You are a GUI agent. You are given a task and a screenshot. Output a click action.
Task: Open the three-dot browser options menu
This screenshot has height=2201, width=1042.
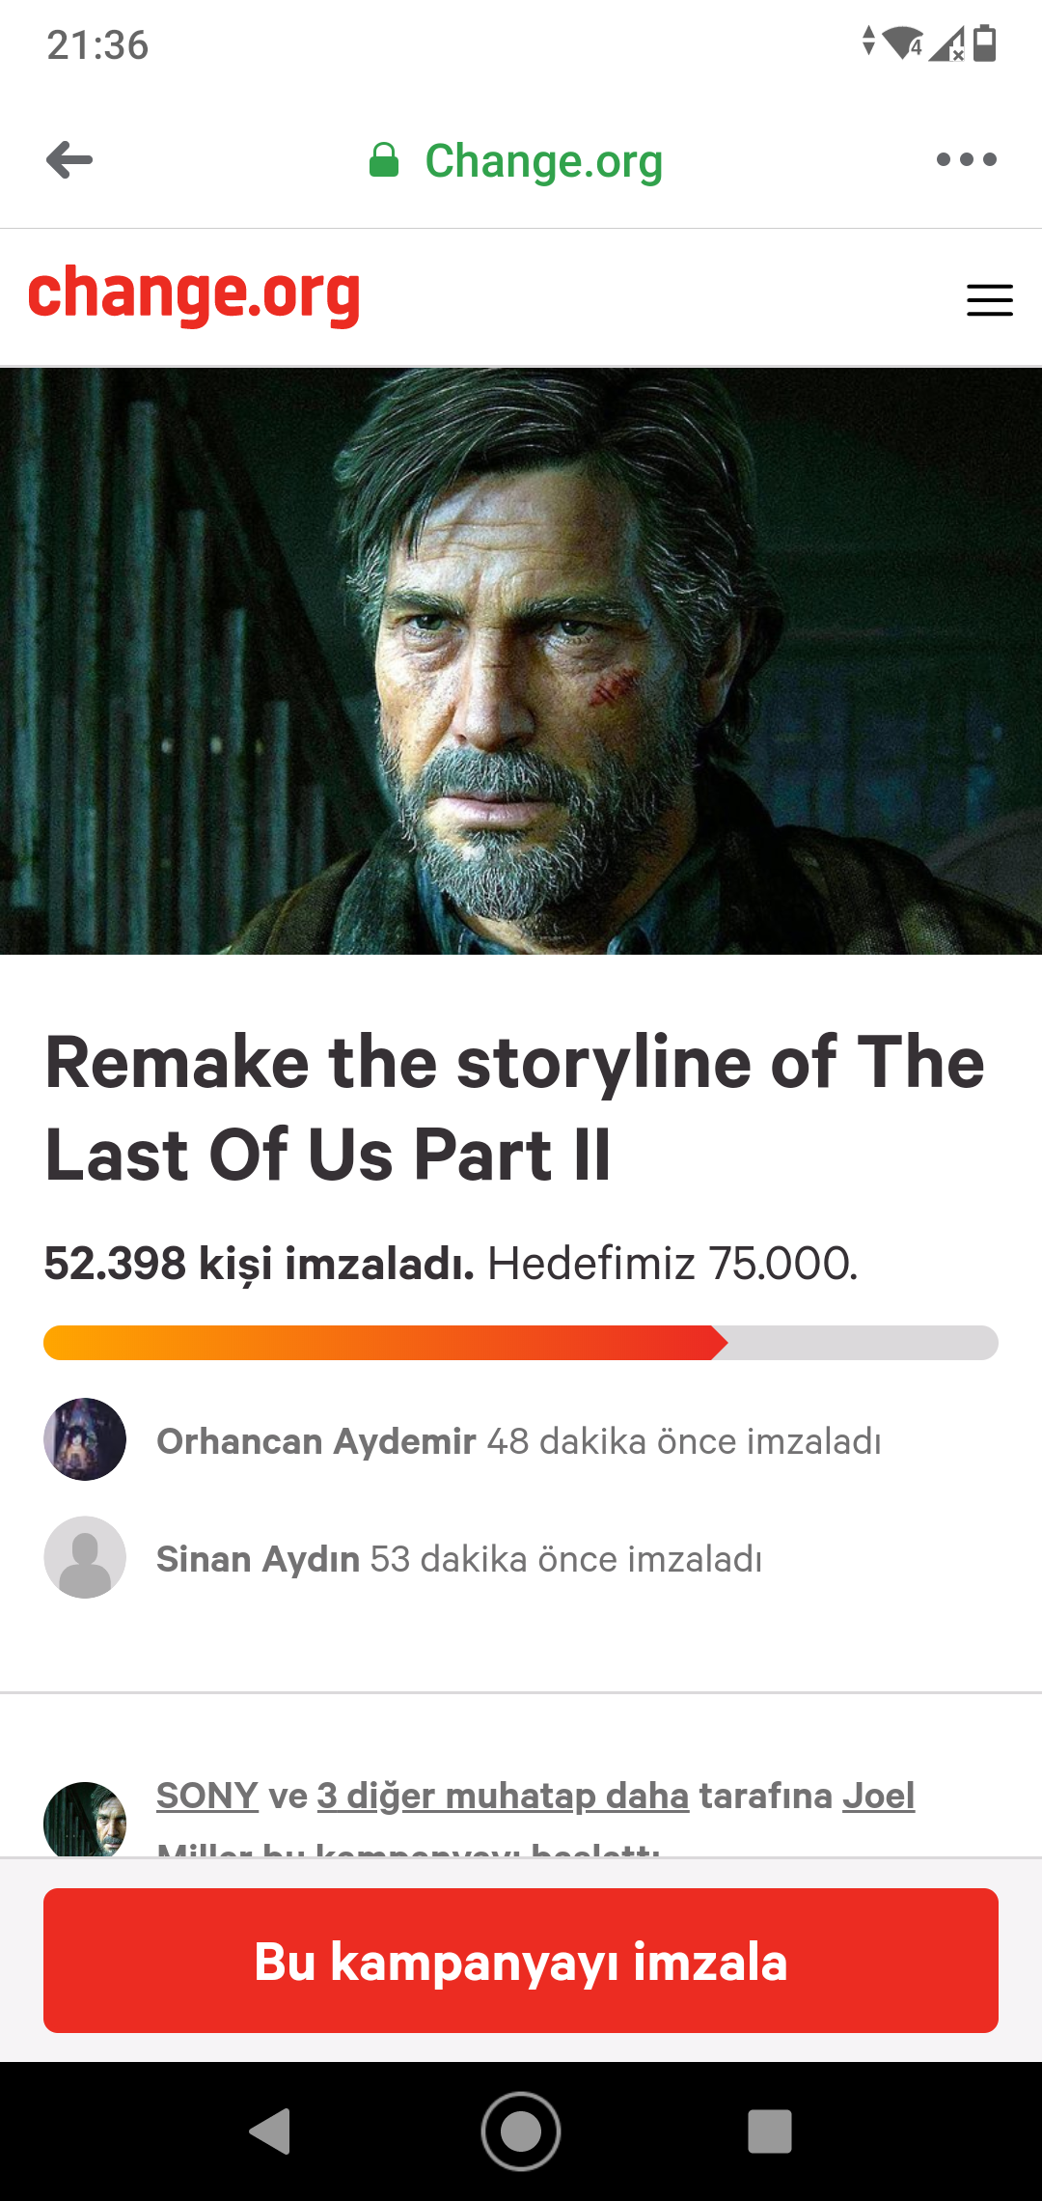point(966,160)
